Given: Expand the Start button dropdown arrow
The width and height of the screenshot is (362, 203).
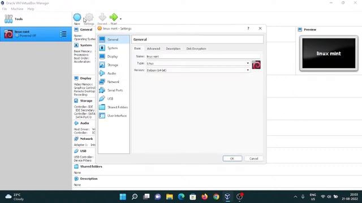Looking at the screenshot, I should [x=120, y=19].
